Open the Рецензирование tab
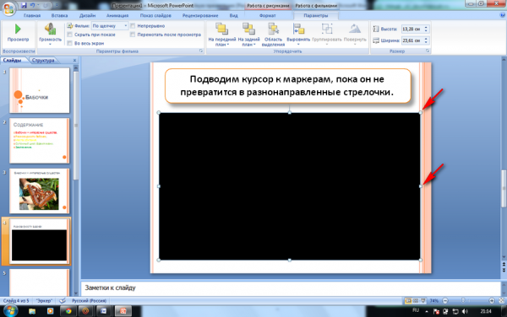Screen dimensions: 507x317 click(x=200, y=15)
